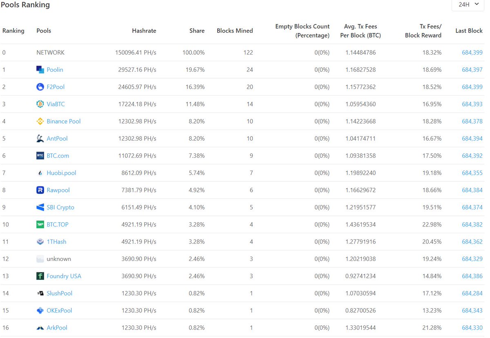Click the OKExPool logo icon
Image resolution: width=490 pixels, height=338 pixels.
[x=40, y=310]
